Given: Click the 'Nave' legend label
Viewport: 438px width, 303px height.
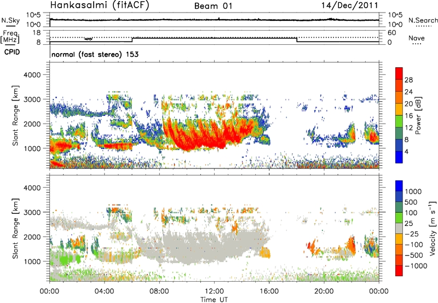Looking at the screenshot, I should pos(417,38).
